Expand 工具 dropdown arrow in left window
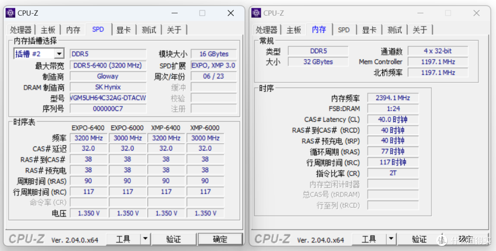Viewport: 496px width, 251px height. 146,239
